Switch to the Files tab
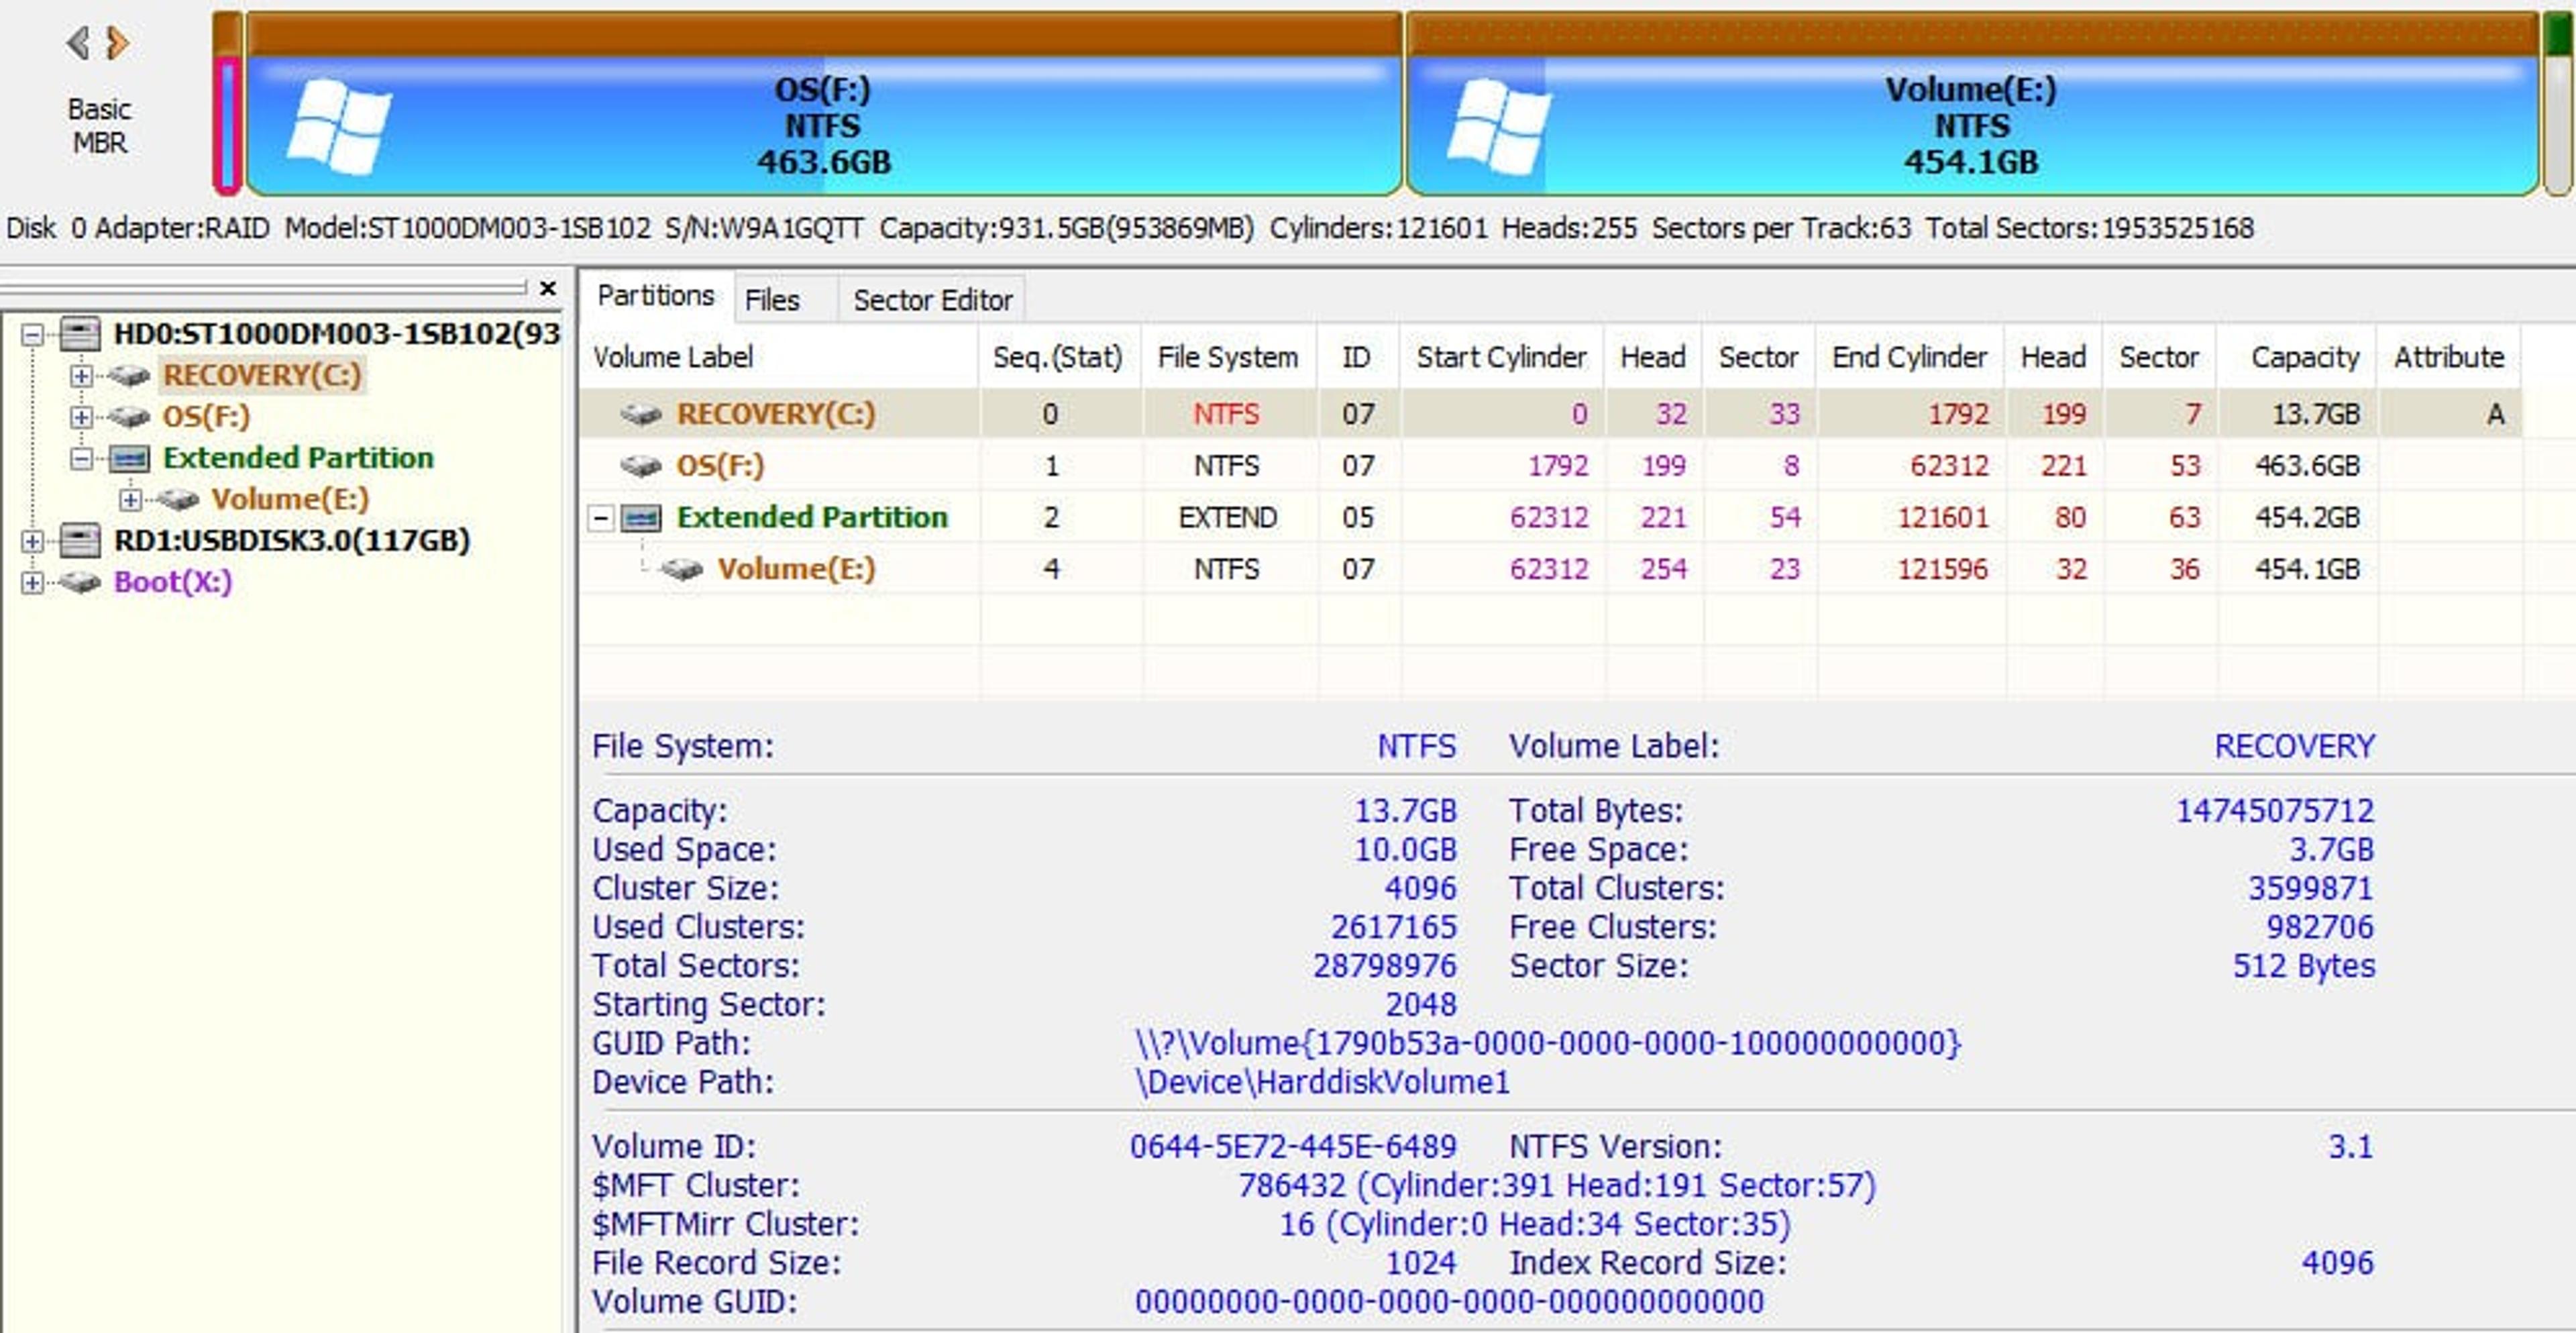 click(x=772, y=300)
